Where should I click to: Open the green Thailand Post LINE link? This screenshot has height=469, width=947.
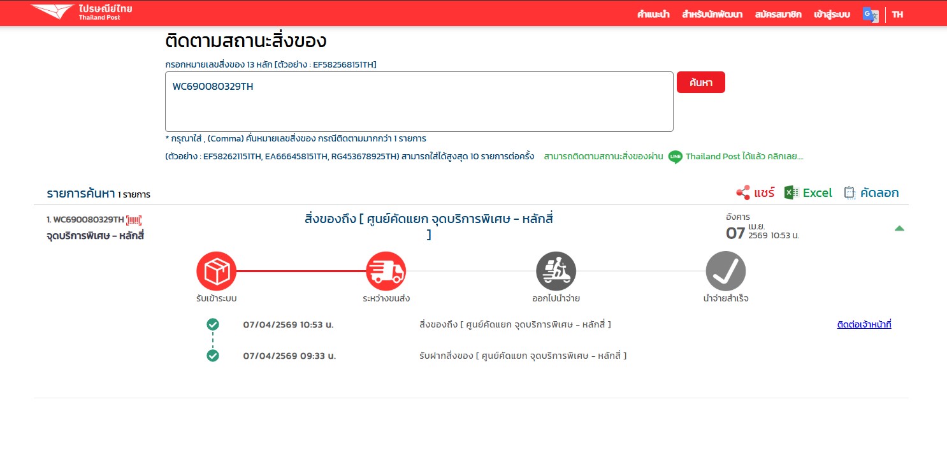tap(745, 157)
